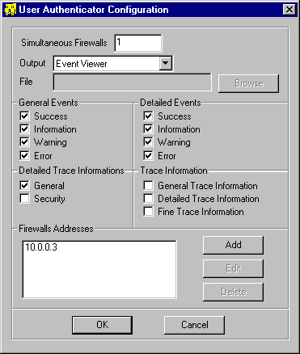Uncheck Detailed Events Information checkbox

coord(148,129)
